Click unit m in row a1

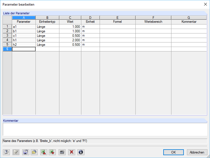90,27
